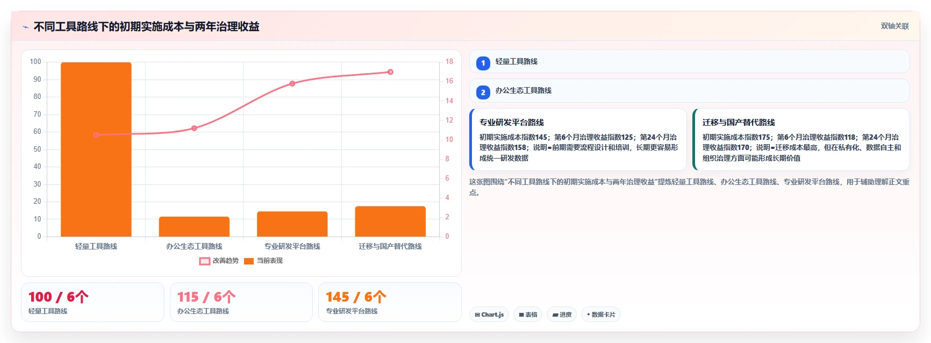Click the 进度 tag

(562, 315)
